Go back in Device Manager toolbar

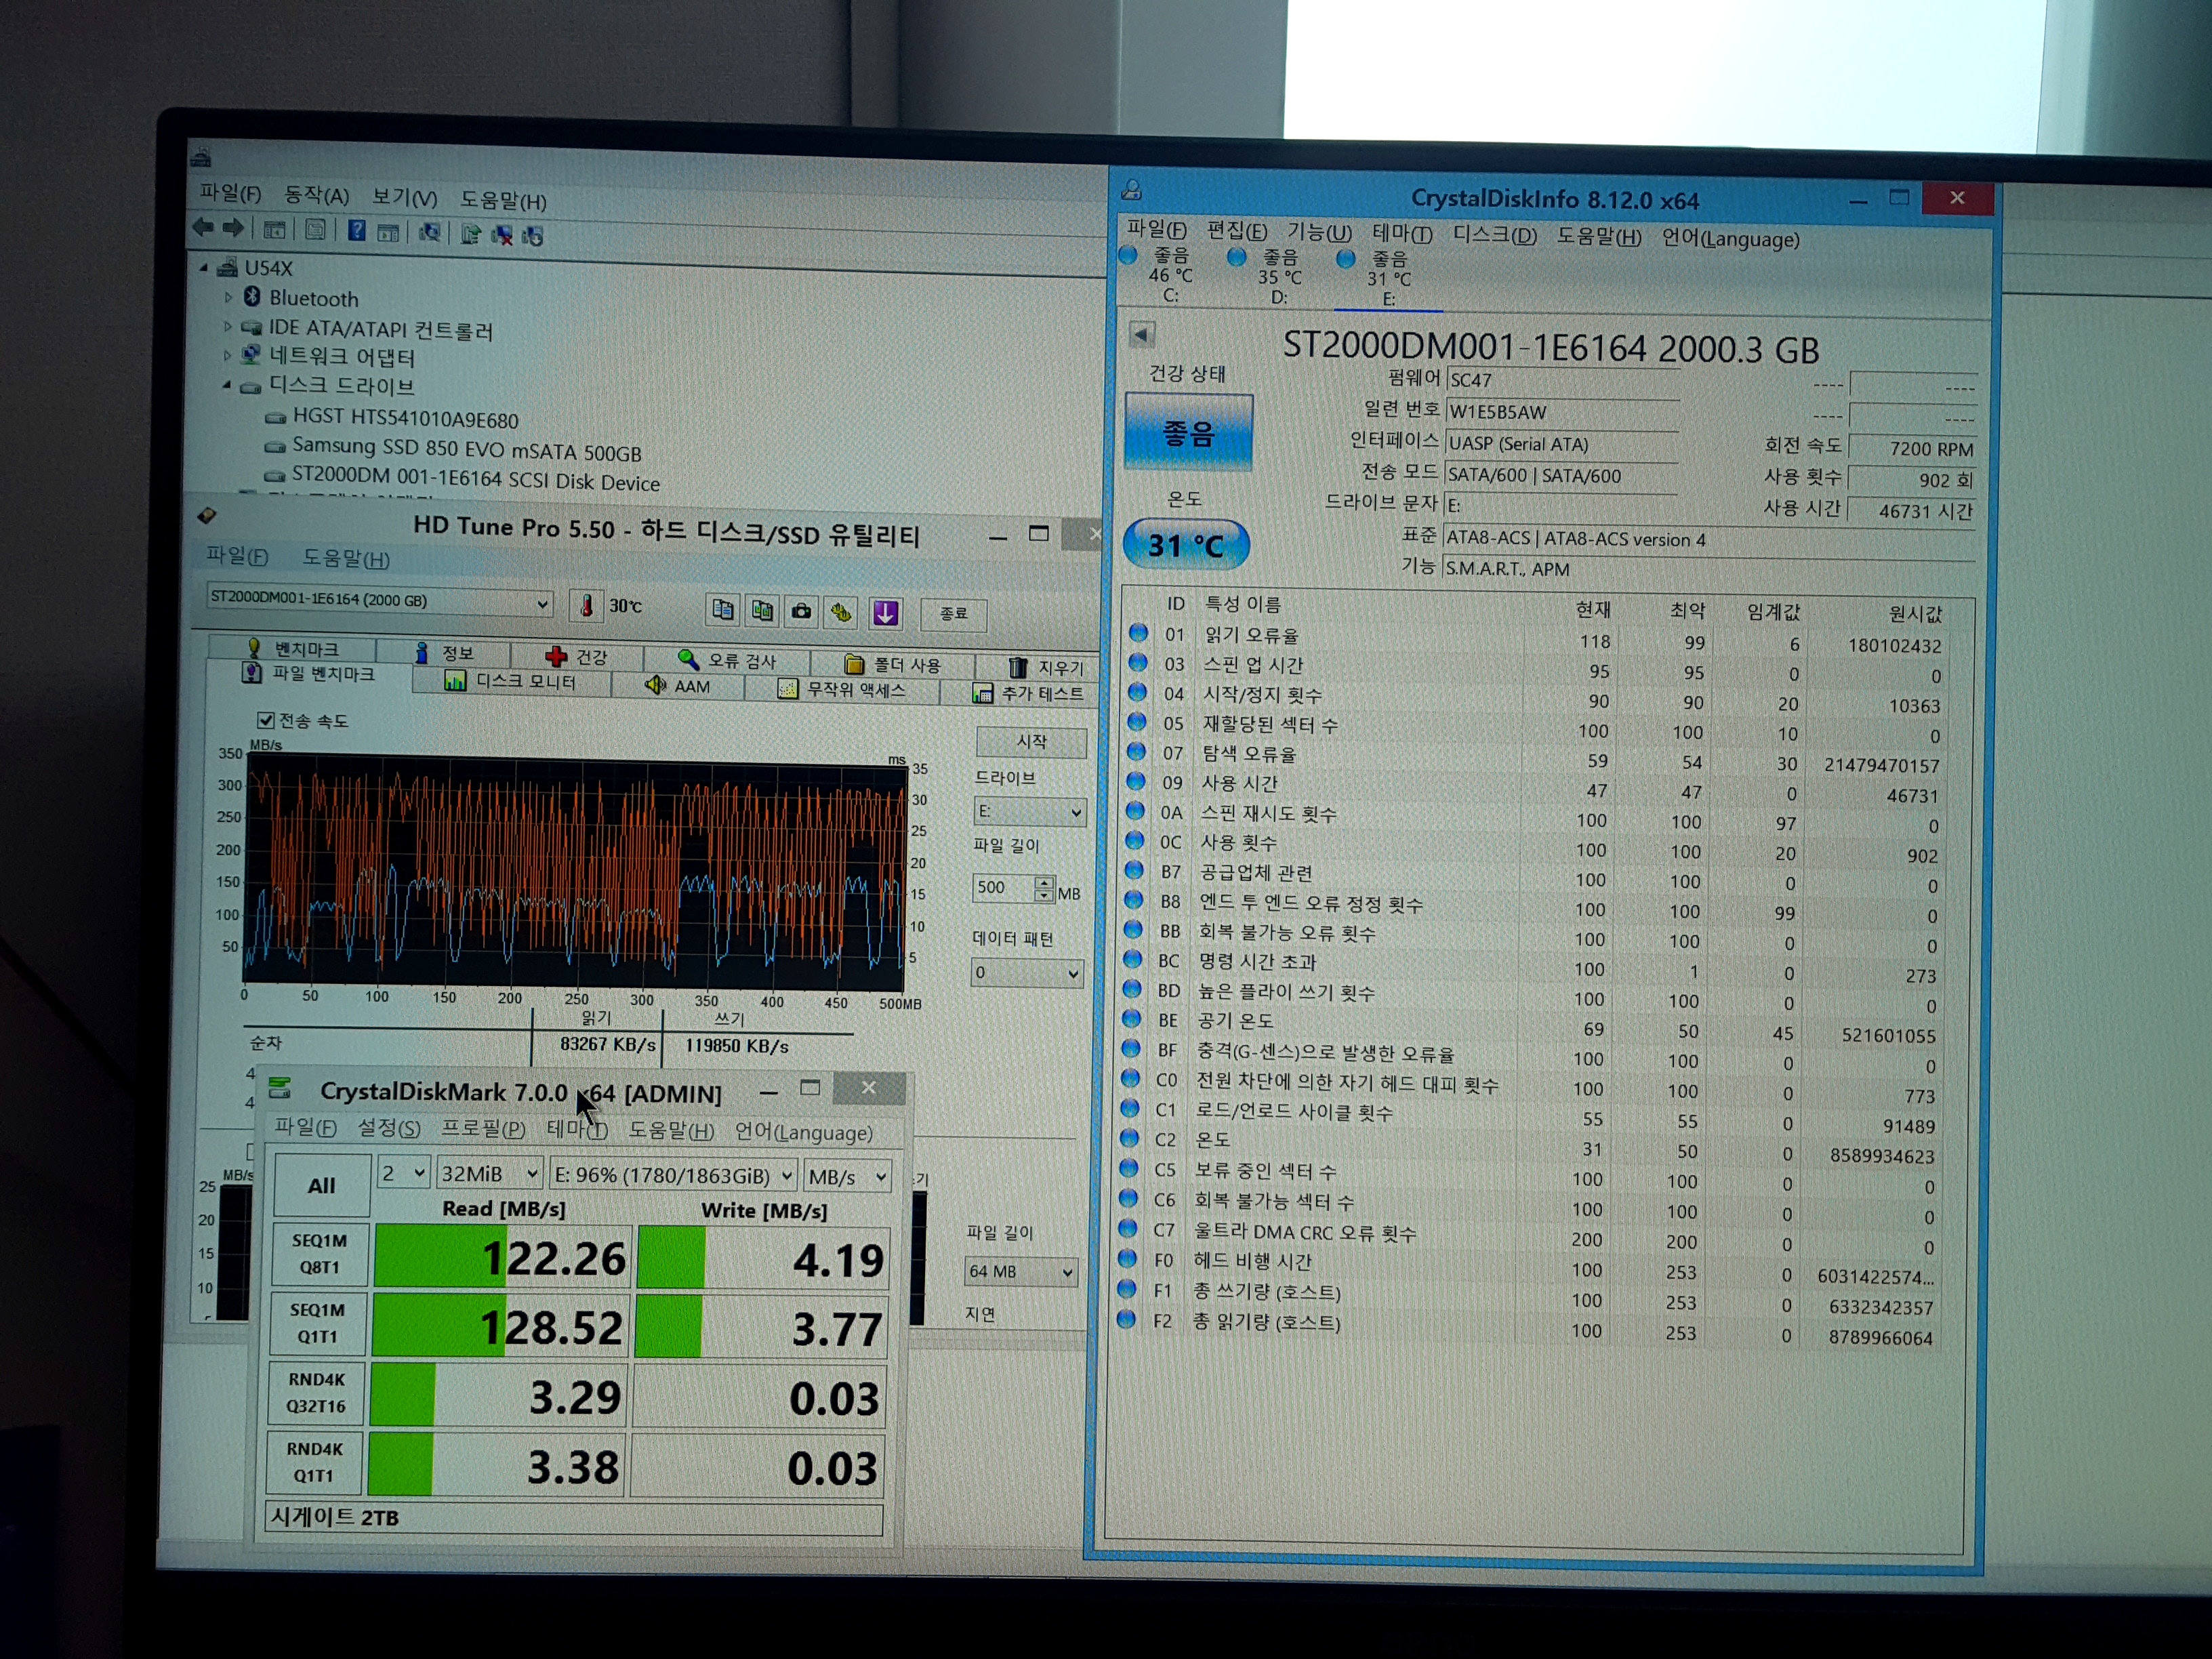(203, 227)
